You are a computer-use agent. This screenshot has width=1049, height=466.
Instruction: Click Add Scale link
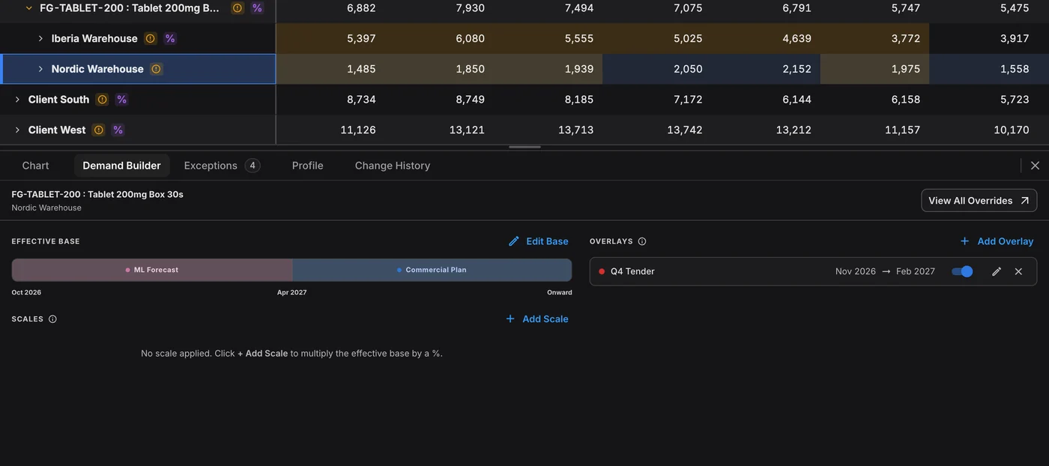tap(537, 319)
